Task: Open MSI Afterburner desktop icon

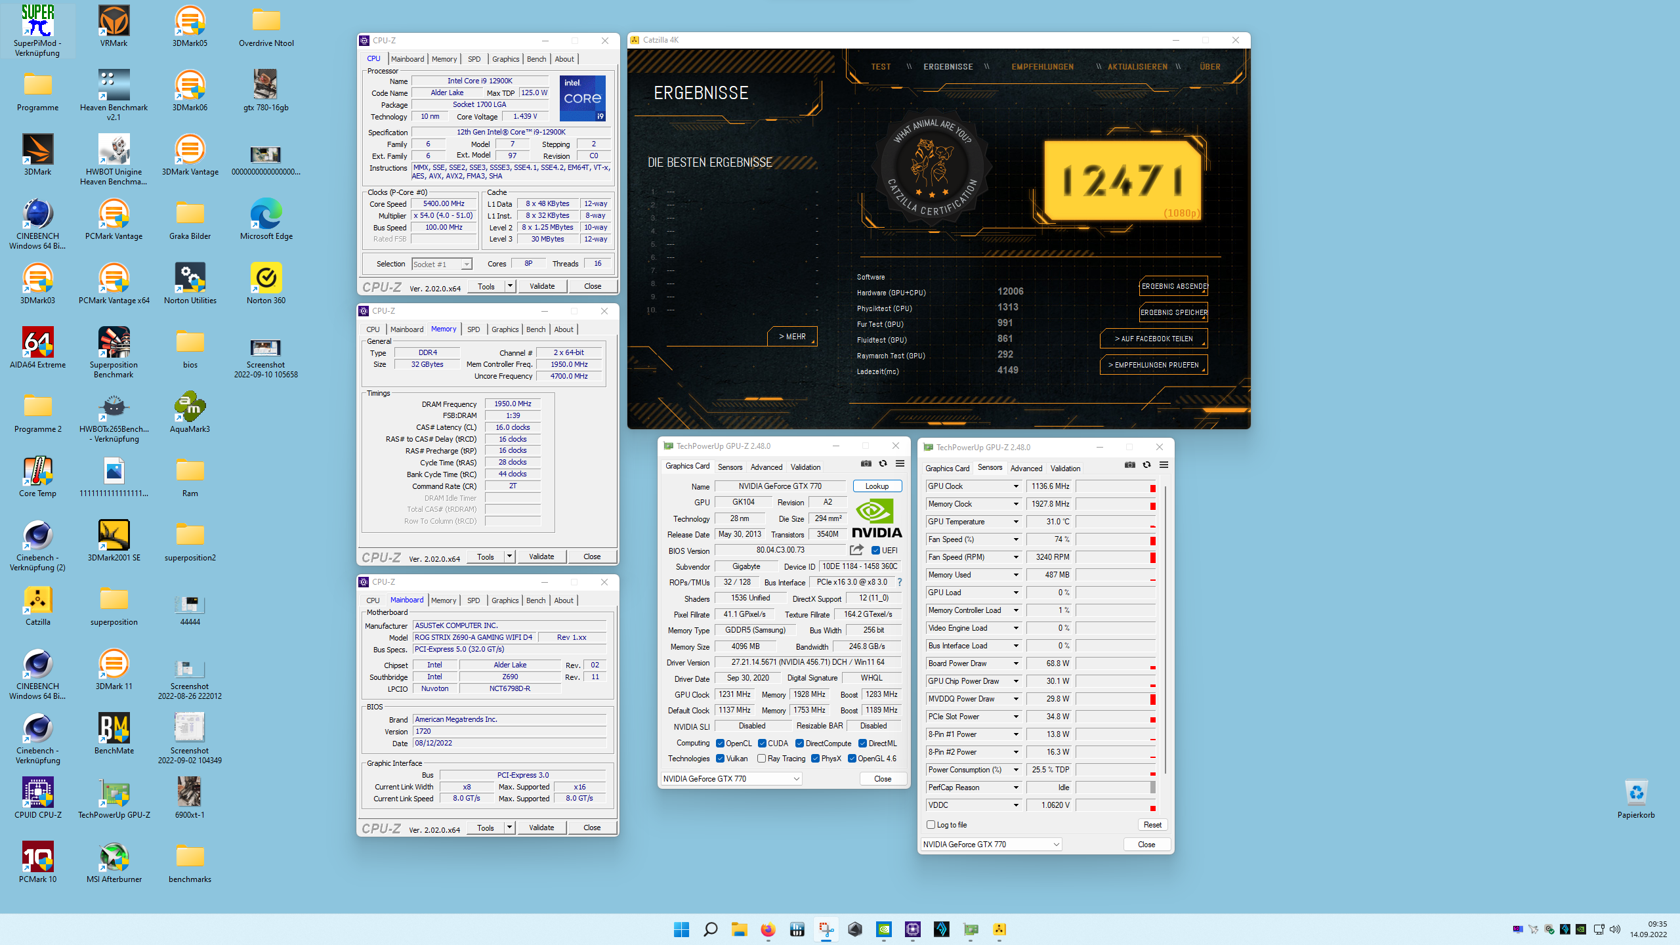Action: tap(114, 862)
